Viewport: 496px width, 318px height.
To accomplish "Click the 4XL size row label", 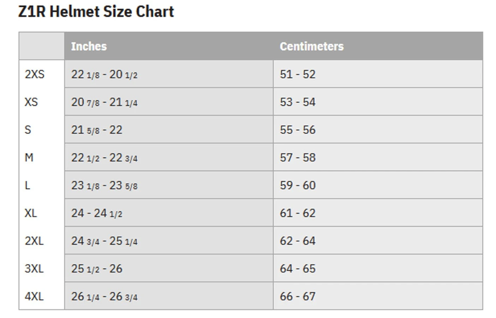I will 34,296.
